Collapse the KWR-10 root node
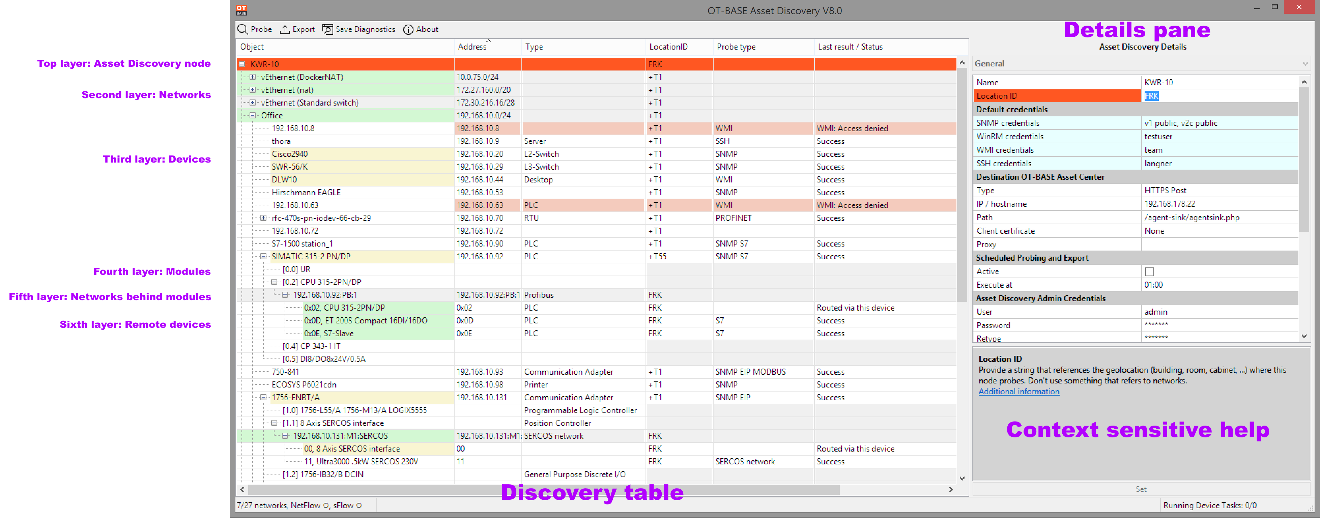Viewport: 1320px width, 518px height. [x=242, y=64]
